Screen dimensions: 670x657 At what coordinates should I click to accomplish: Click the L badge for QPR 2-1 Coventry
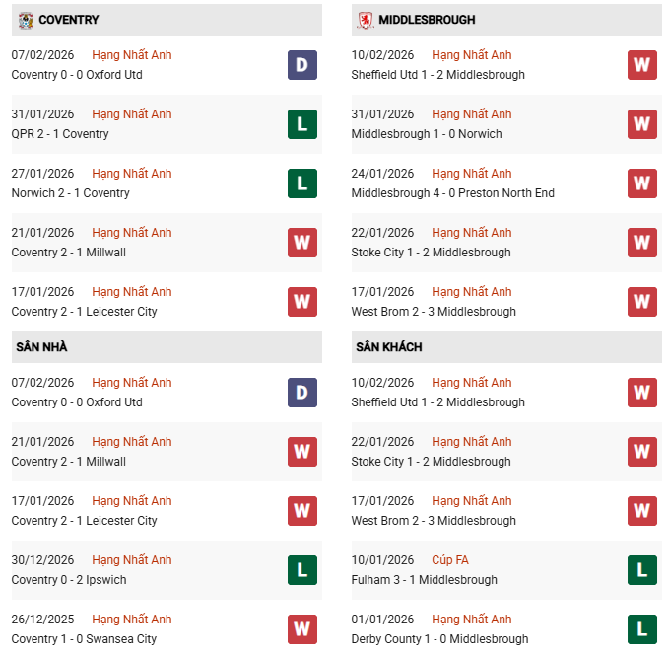302,124
